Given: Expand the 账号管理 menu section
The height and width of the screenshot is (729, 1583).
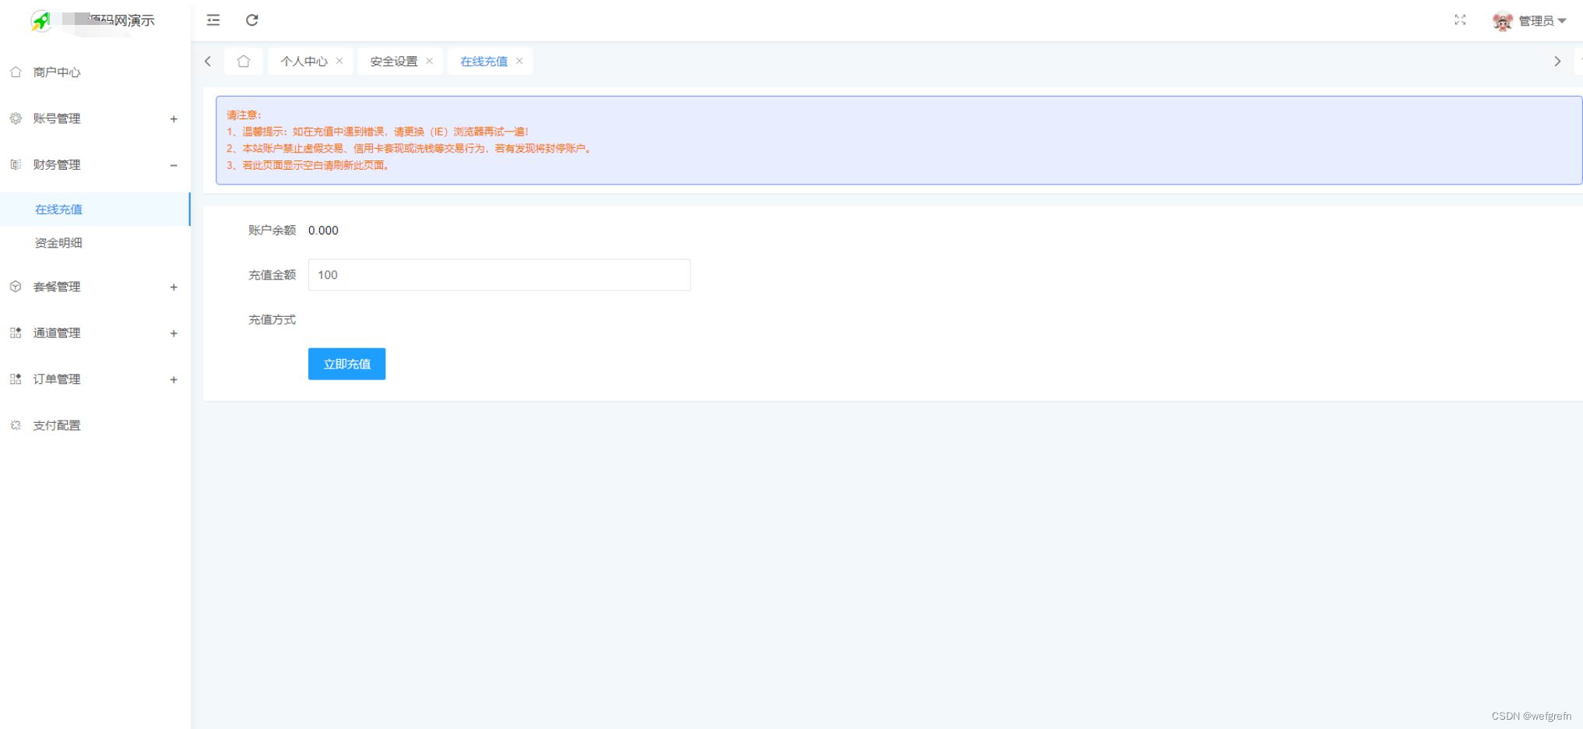Looking at the screenshot, I should [173, 118].
